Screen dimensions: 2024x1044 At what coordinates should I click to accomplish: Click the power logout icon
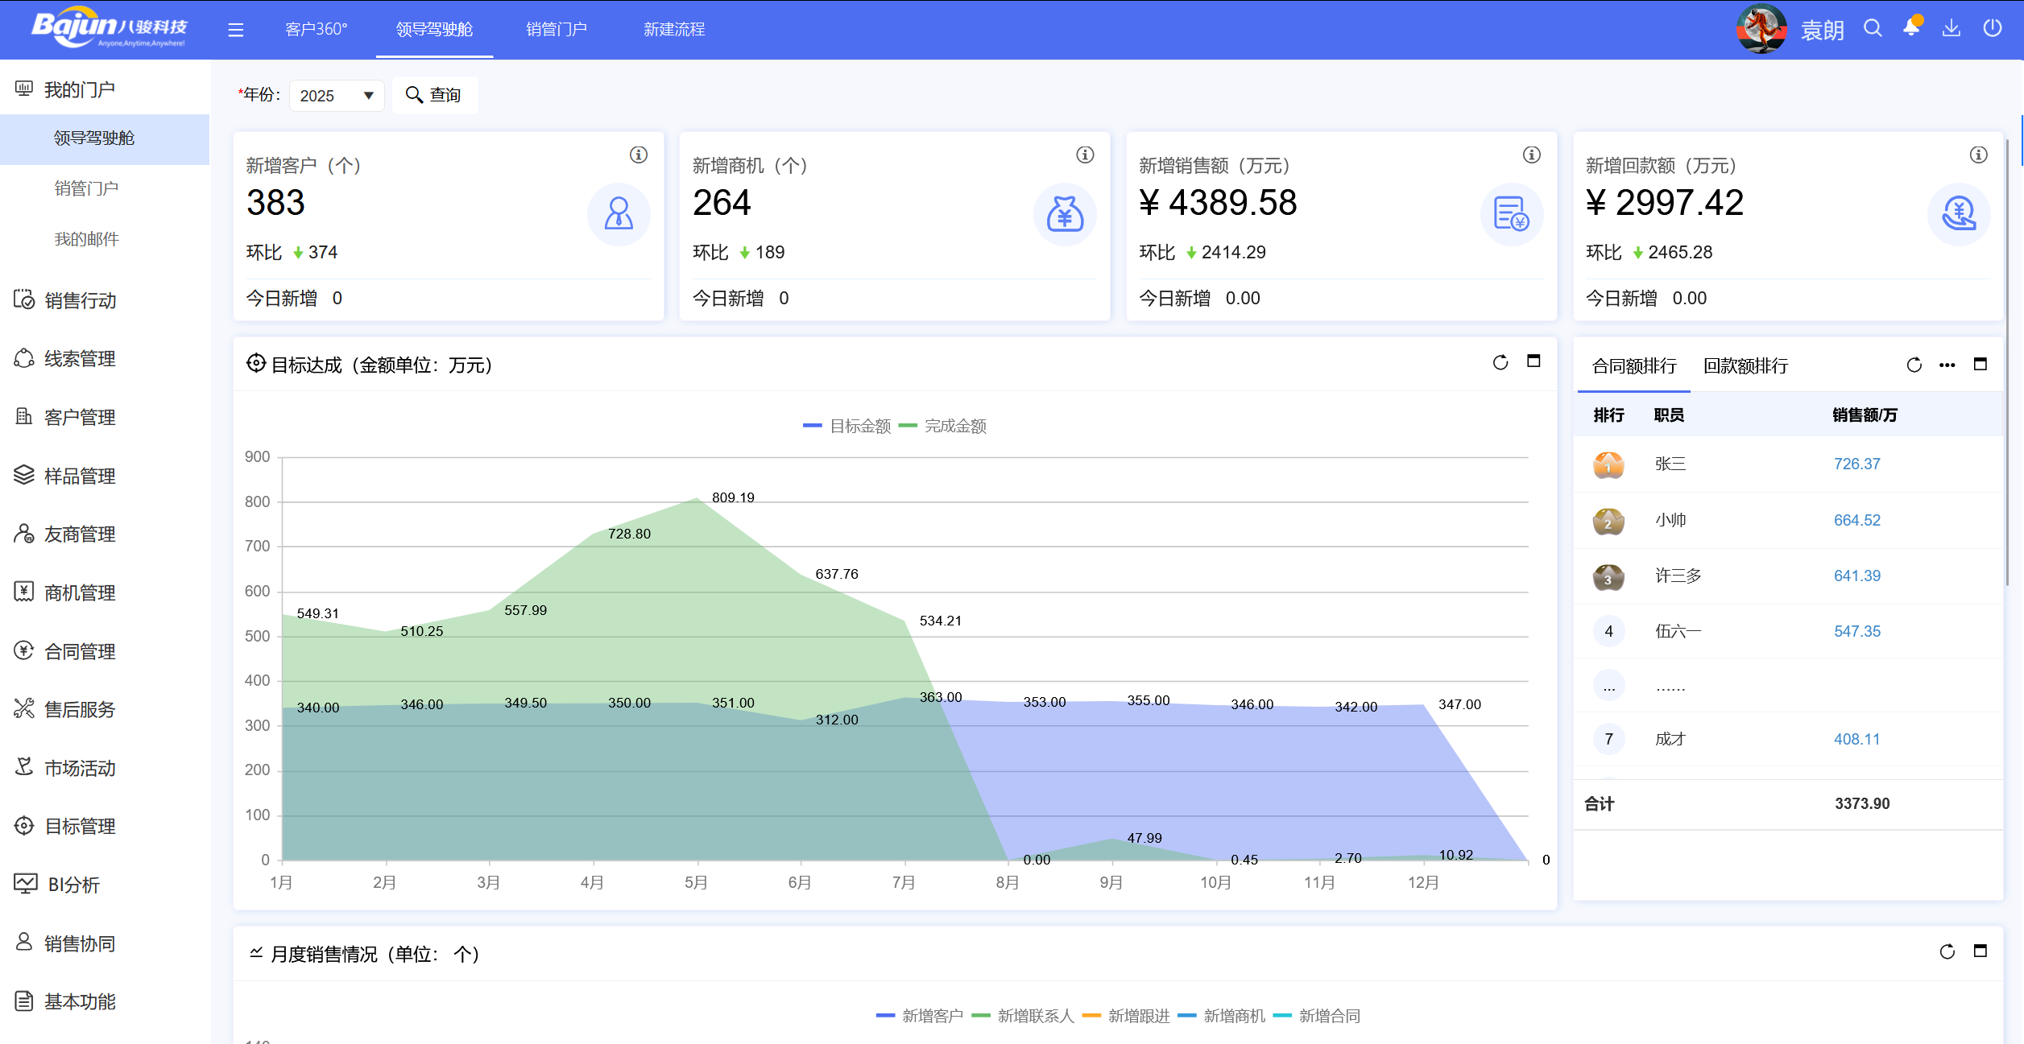tap(1993, 29)
